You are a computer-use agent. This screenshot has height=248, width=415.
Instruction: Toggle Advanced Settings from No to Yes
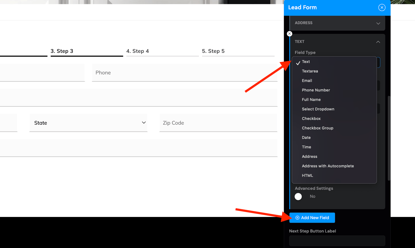298,196
